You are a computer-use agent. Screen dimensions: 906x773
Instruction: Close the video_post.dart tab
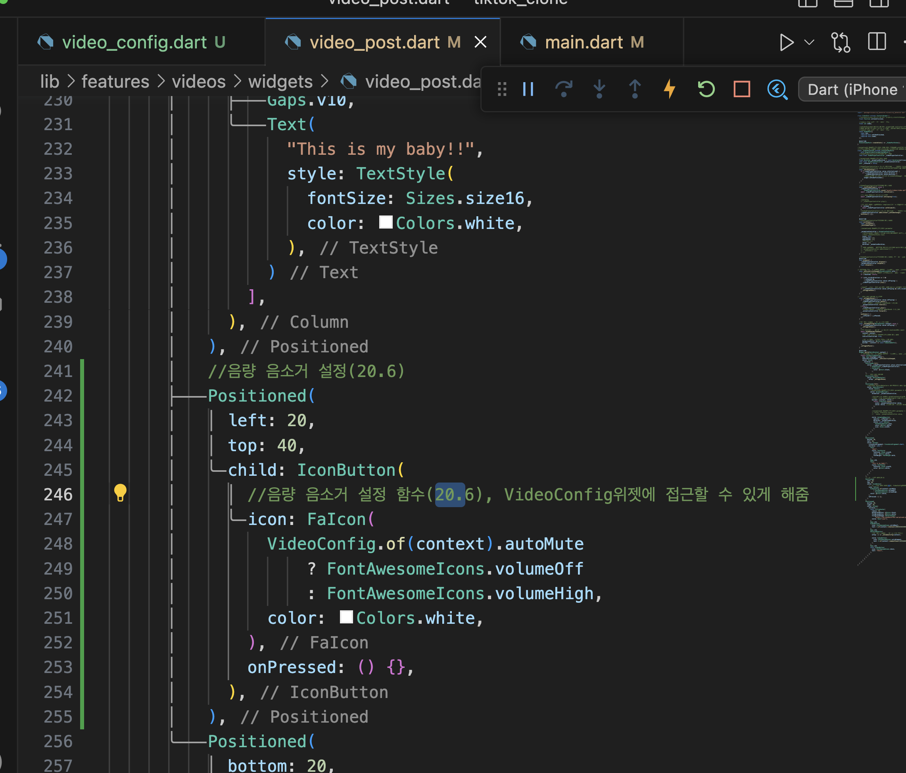click(x=480, y=42)
